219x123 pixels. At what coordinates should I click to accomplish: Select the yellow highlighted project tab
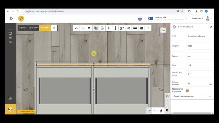[x=45, y=28]
